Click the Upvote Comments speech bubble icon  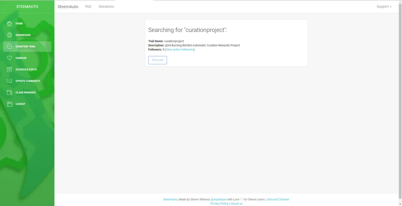tap(9, 81)
